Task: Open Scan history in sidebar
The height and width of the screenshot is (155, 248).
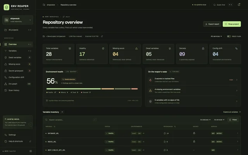Action: (x=17, y=90)
